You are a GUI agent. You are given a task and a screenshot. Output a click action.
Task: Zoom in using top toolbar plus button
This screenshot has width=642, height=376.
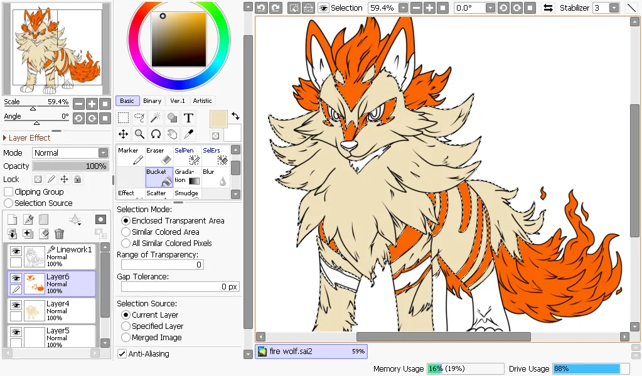click(429, 8)
